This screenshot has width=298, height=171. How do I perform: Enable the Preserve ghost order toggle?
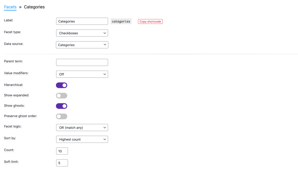tap(62, 117)
